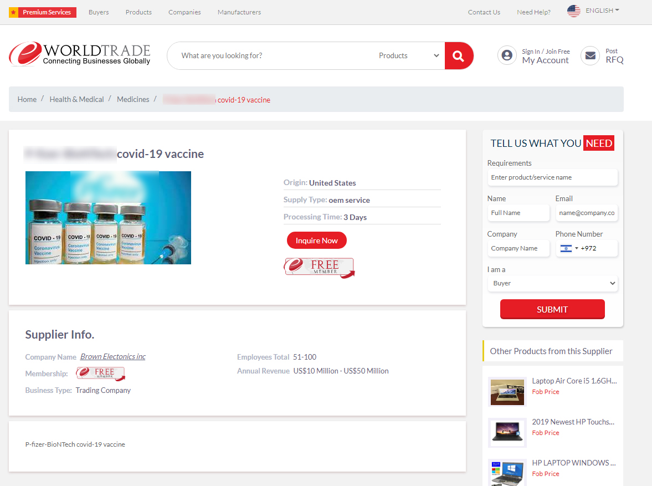
Task: Open the 2019 Newest HP Touchscreen thumbnail
Action: pyautogui.click(x=507, y=433)
